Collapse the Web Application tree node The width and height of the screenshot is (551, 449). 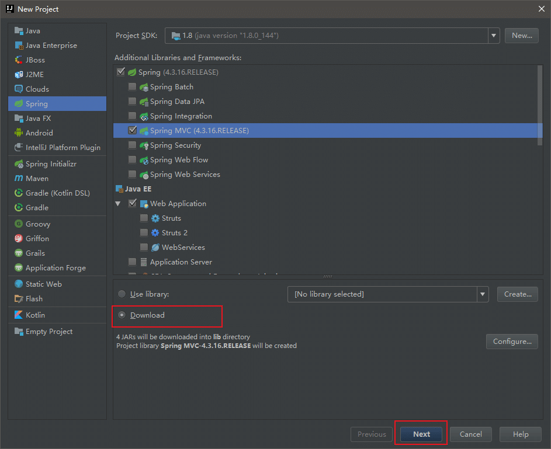click(118, 204)
